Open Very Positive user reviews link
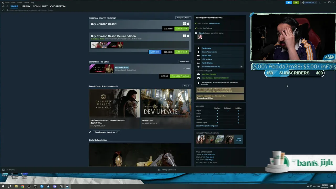336x189 pixels. click(214, 23)
